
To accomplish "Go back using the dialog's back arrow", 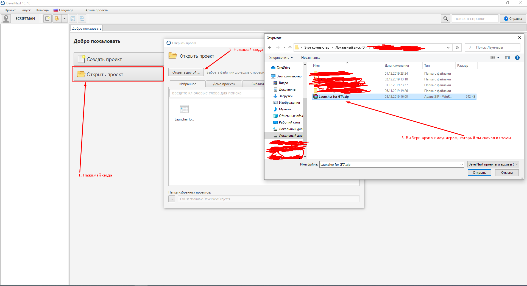I will click(x=270, y=47).
